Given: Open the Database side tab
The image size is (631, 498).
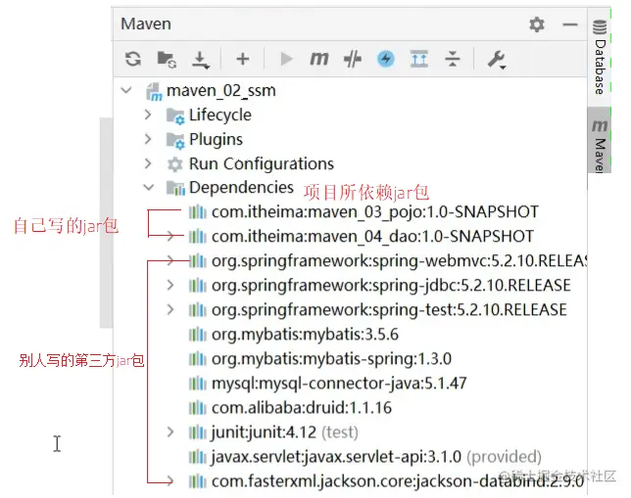Looking at the screenshot, I should click(600, 57).
